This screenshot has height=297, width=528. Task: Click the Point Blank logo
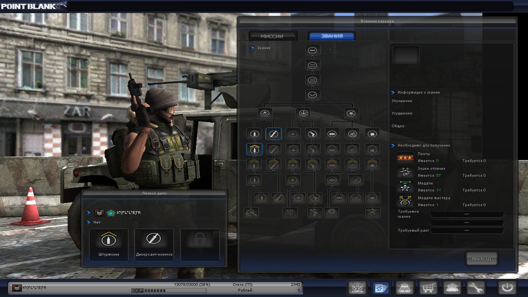pyautogui.click(x=34, y=6)
